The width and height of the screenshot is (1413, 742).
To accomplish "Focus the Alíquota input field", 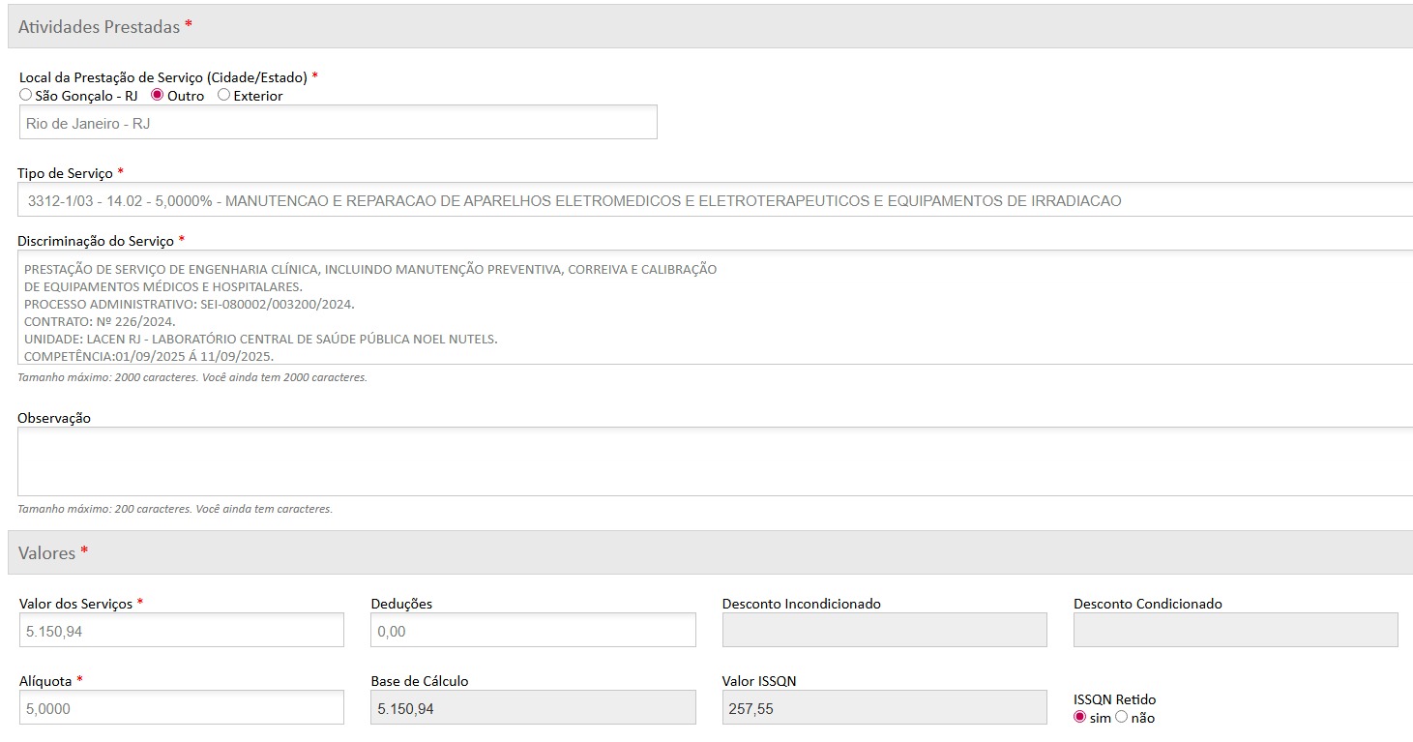I will [x=181, y=708].
